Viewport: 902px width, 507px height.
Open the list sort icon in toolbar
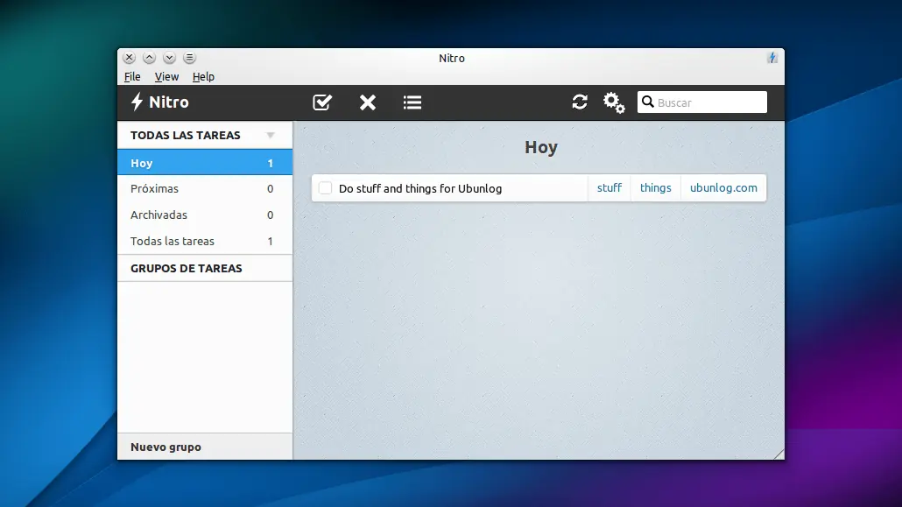(412, 102)
